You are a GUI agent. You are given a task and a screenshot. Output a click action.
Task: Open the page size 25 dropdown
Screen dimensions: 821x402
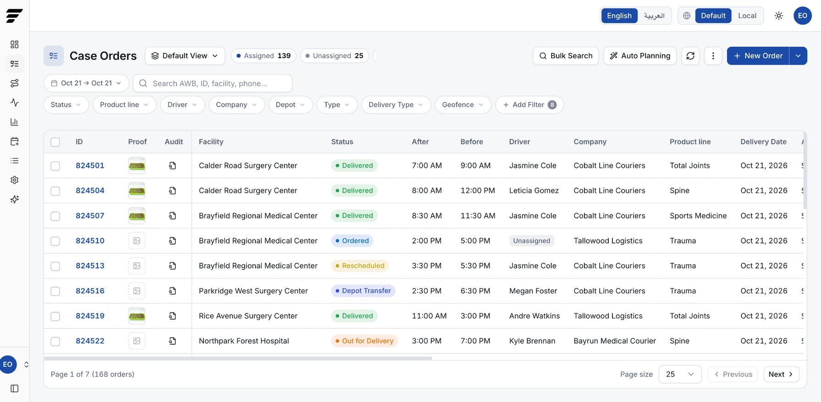pos(680,375)
